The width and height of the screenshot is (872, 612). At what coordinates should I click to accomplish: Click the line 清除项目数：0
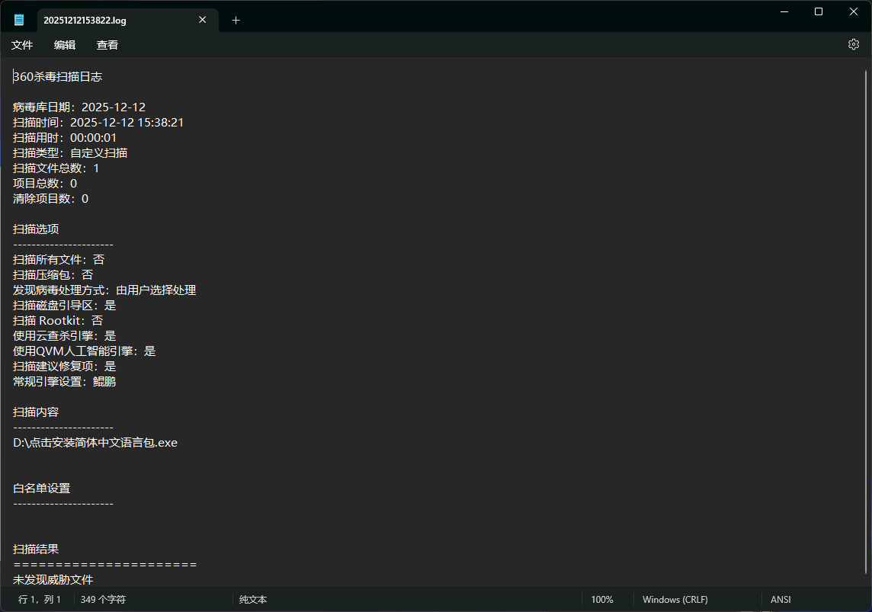50,198
